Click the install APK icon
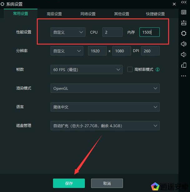 coord(184,23)
